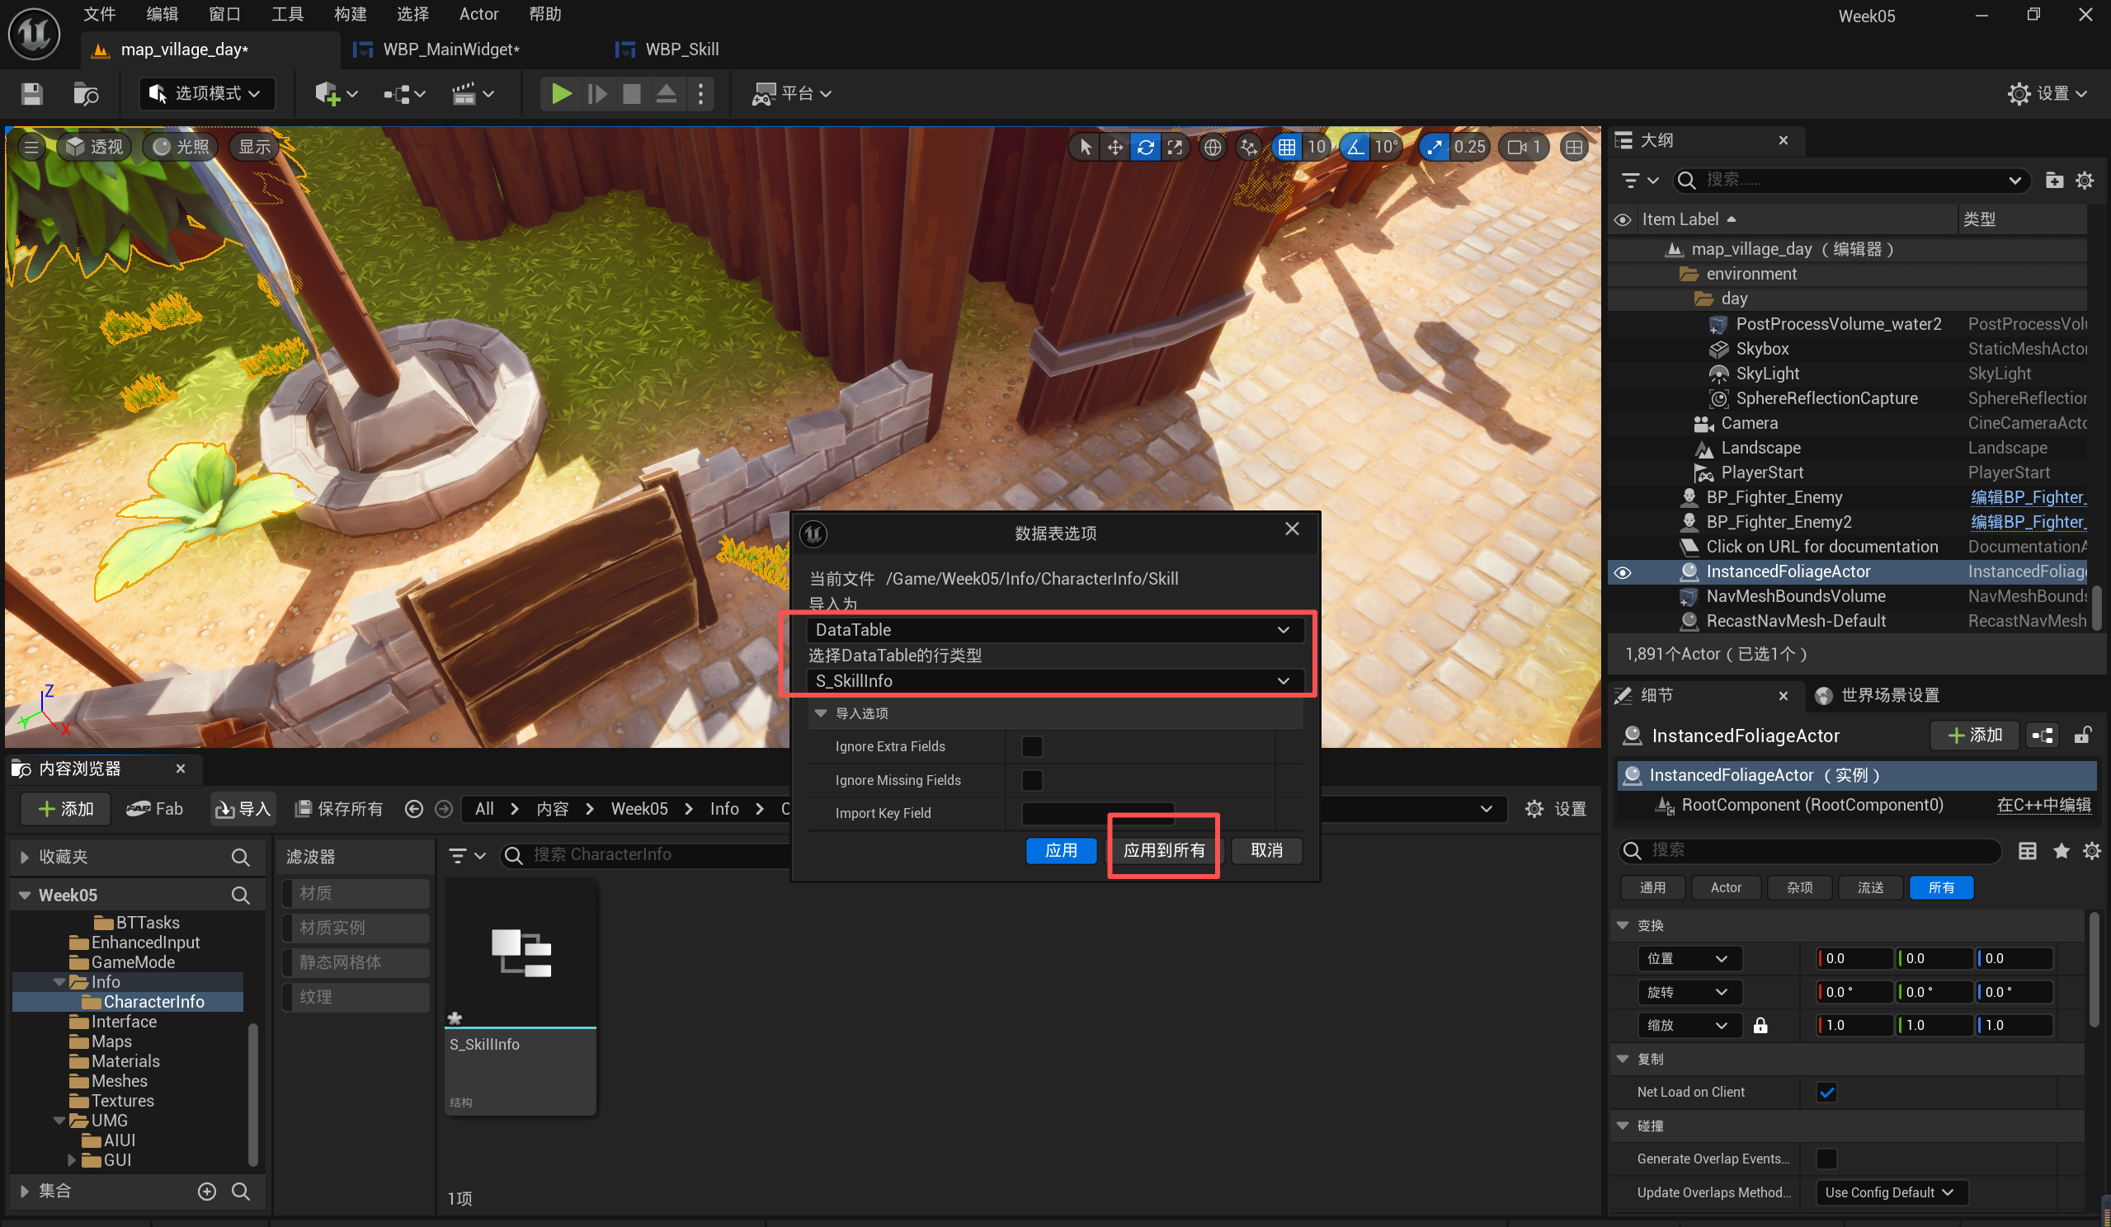Toggle the surface snapping icon in viewport
This screenshot has width=2111, height=1227.
click(x=1248, y=148)
